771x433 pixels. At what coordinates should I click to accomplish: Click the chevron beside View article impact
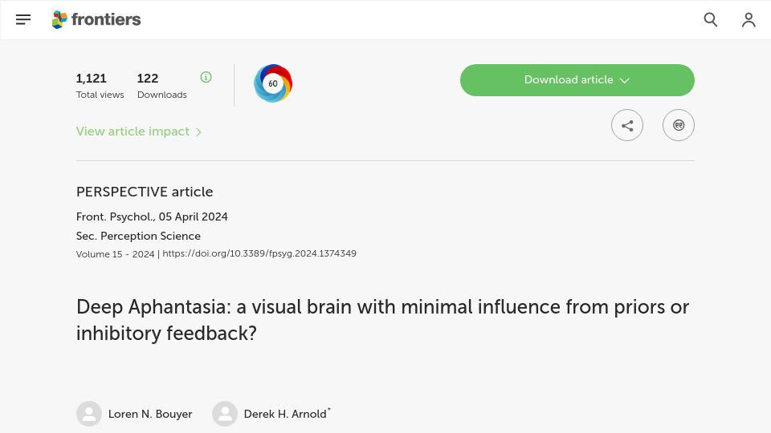click(198, 132)
